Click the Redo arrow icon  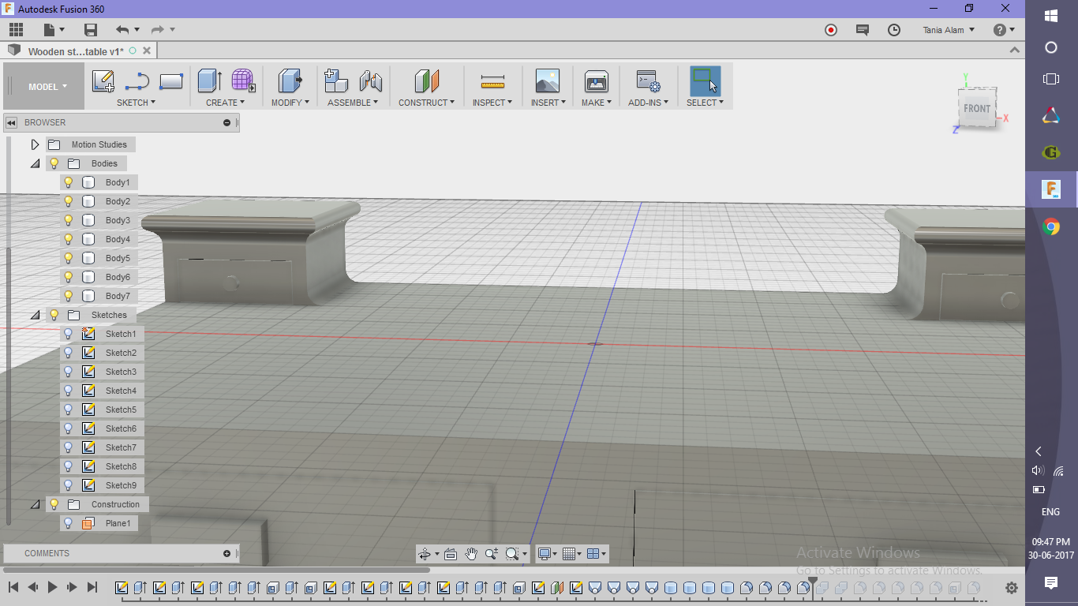(x=157, y=30)
